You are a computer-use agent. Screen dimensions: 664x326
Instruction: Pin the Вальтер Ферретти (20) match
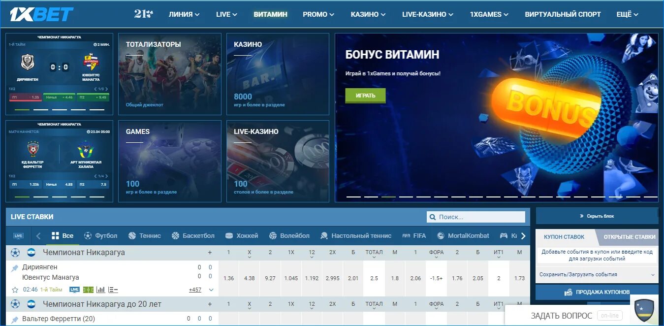tap(15, 320)
